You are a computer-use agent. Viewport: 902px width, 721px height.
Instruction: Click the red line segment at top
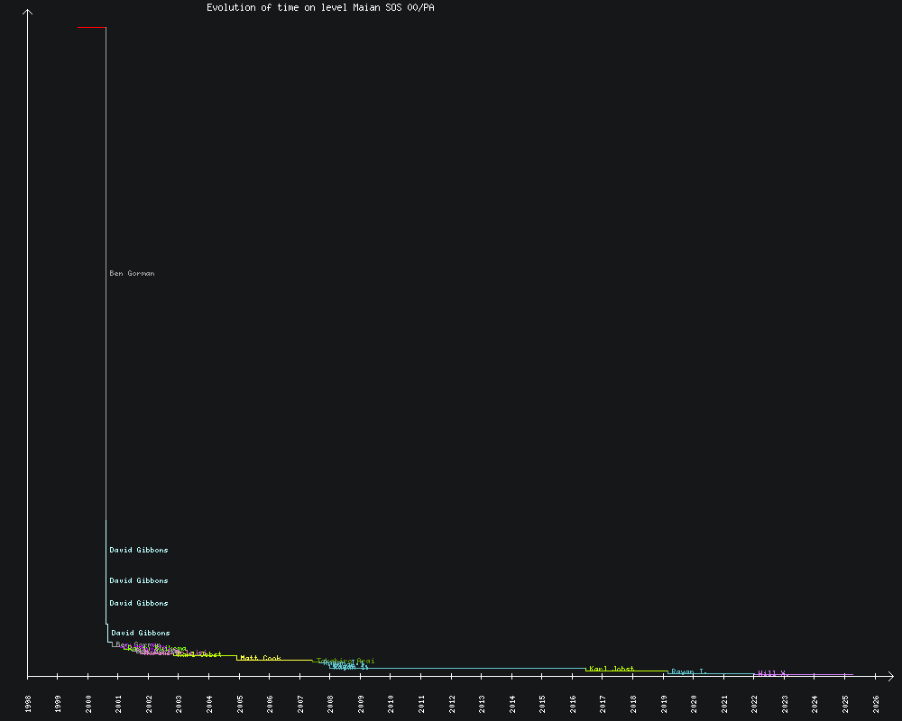tap(91, 28)
